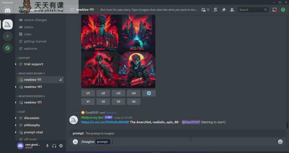Select the newbies-111 channel in sidebar
This screenshot has width=289, height=153.
click(41, 80)
